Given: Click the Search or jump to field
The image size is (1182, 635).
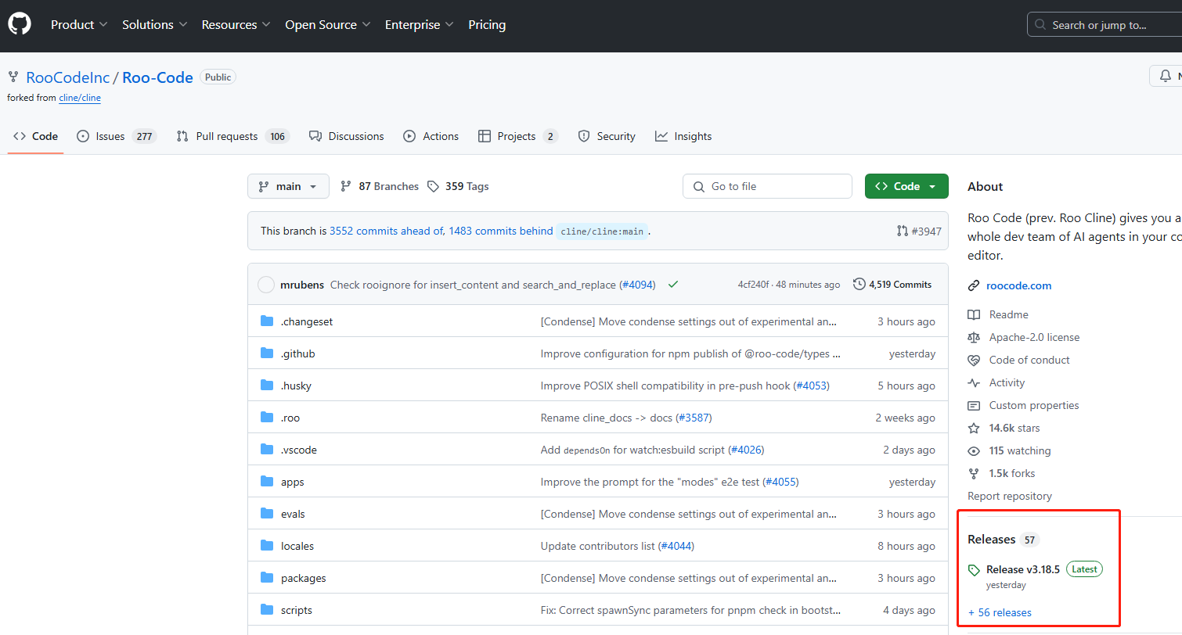Looking at the screenshot, I should point(1104,25).
